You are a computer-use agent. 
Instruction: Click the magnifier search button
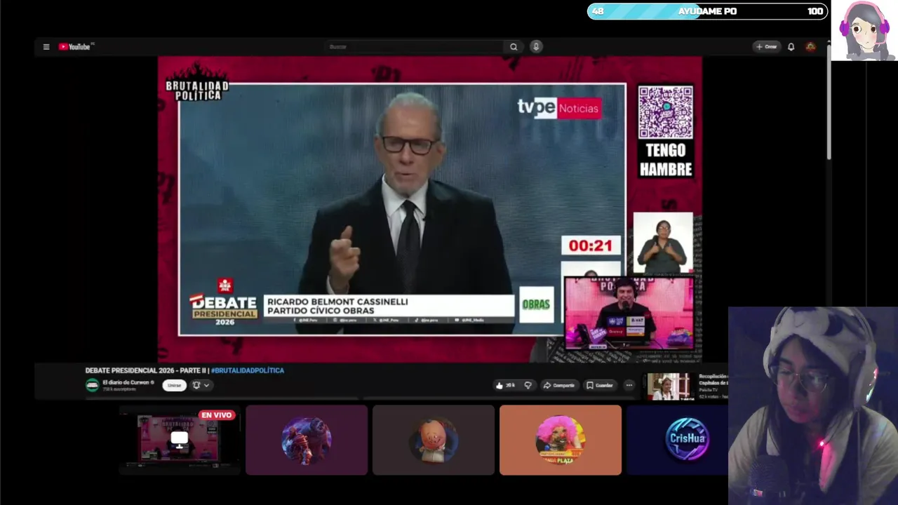coord(514,47)
